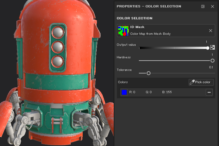Click the invert output value icon
219x146 pixels.
pos(213,47)
